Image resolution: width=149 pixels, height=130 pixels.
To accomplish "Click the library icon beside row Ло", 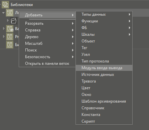I will pos(10,13).
